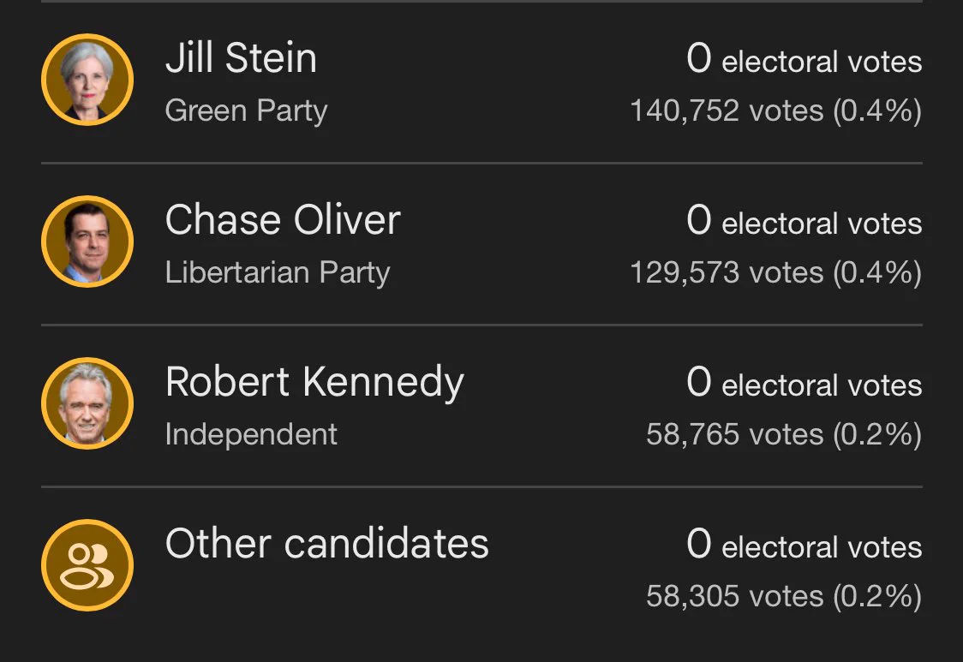Select the Independent party label
The height and width of the screenshot is (662, 963).
251,434
